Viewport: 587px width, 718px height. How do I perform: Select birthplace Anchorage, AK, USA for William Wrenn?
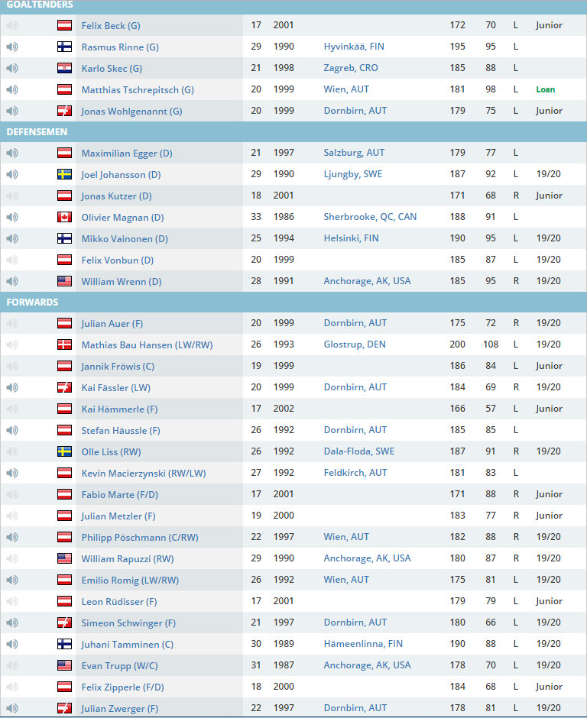click(x=367, y=281)
